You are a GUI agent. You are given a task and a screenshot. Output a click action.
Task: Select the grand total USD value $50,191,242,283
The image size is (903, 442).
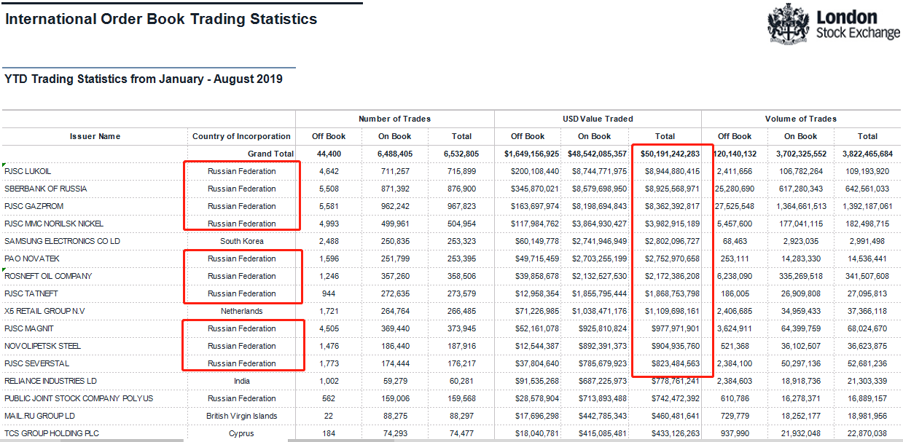(670, 154)
